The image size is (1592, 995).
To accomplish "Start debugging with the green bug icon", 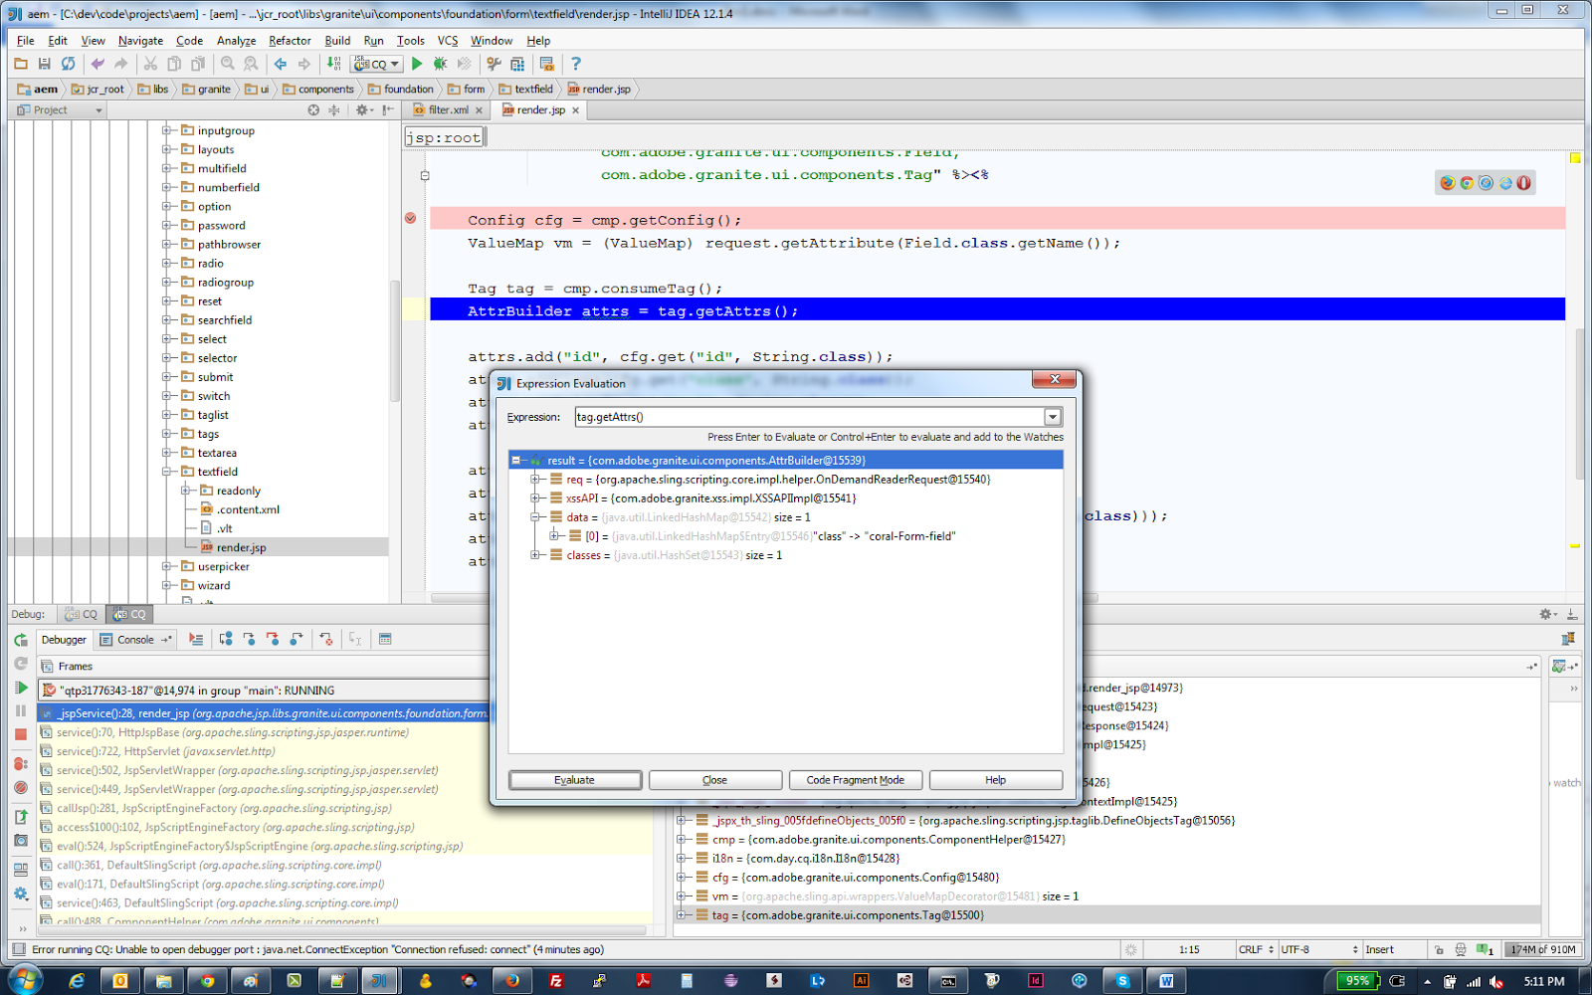I will click(x=440, y=64).
